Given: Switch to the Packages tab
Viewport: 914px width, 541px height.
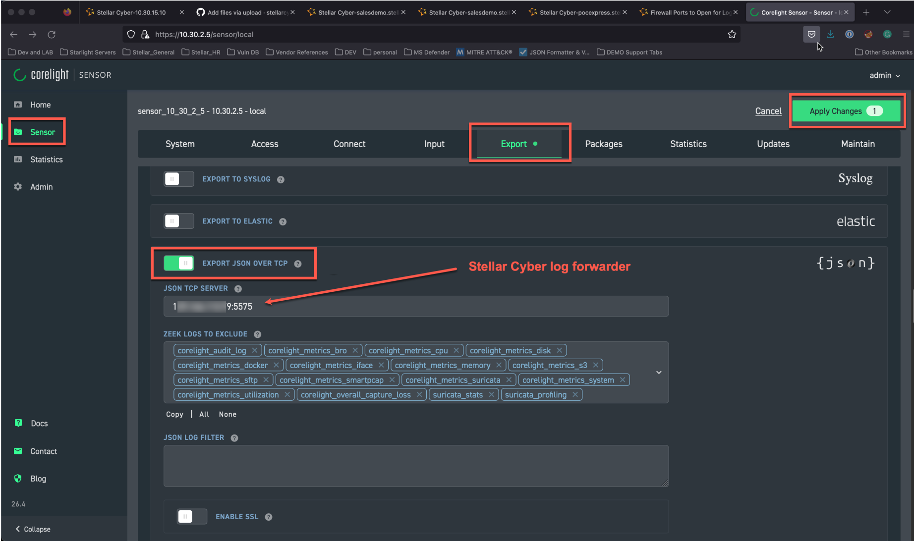Looking at the screenshot, I should tap(603, 144).
